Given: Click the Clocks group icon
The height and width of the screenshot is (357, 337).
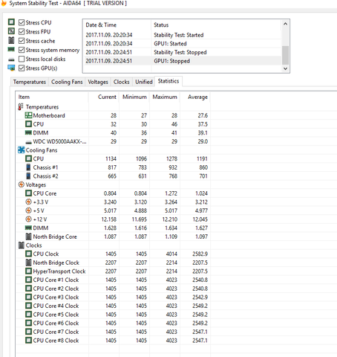Looking at the screenshot, I should 22,245.
